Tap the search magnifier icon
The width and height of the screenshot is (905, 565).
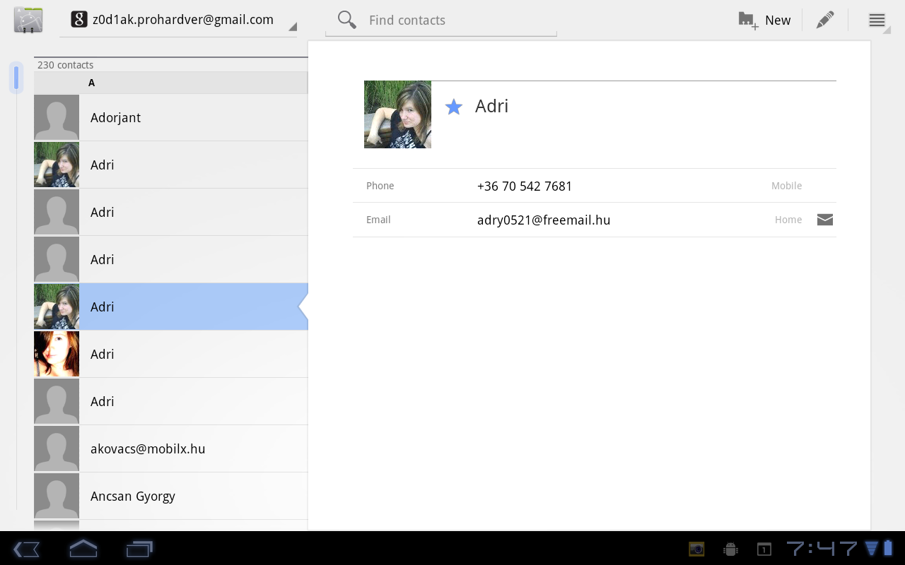346,20
